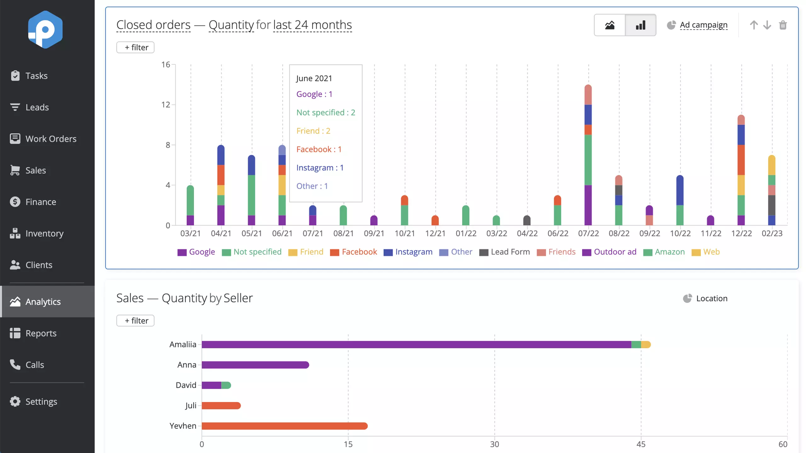Image resolution: width=806 pixels, height=453 pixels.
Task: Go to Tasks menu item
Action: [x=47, y=75]
